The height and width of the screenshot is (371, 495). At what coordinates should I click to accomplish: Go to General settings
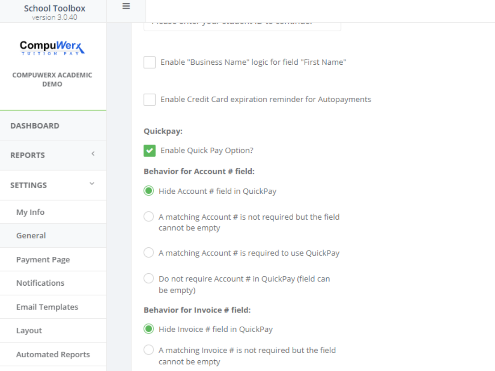(x=31, y=236)
